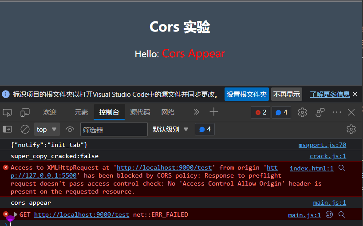Image resolution: width=363 pixels, height=226 pixels.
Task: Activate the inspect element picker tool
Action: (x=7, y=112)
